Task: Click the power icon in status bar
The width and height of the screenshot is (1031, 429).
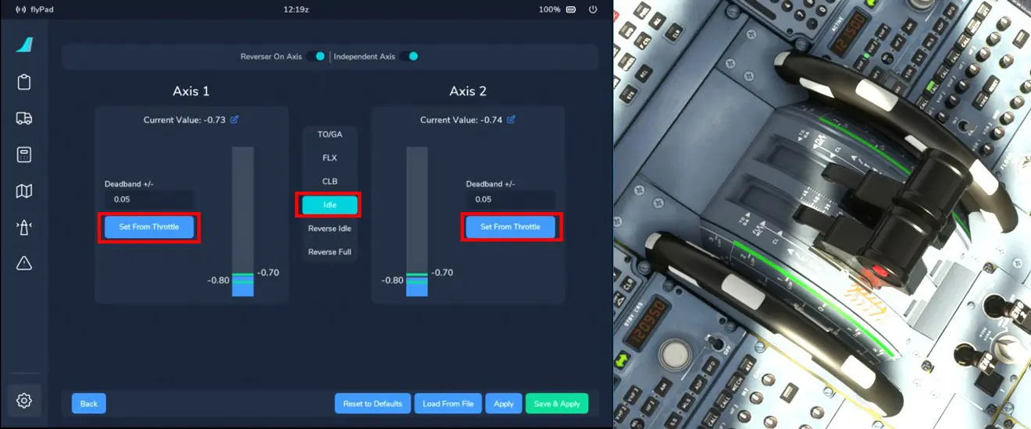Action: pos(593,9)
